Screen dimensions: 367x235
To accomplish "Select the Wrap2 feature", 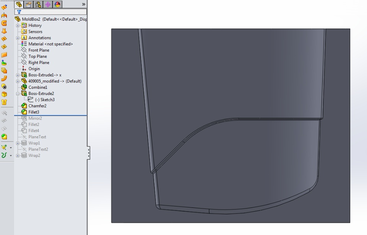I will pos(31,155).
